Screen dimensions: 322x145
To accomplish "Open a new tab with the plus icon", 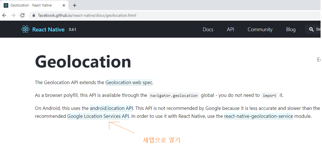I will (x=75, y=5).
